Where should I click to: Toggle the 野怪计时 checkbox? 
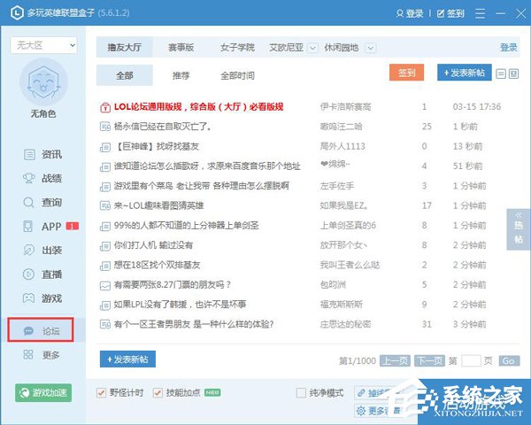pyautogui.click(x=102, y=392)
